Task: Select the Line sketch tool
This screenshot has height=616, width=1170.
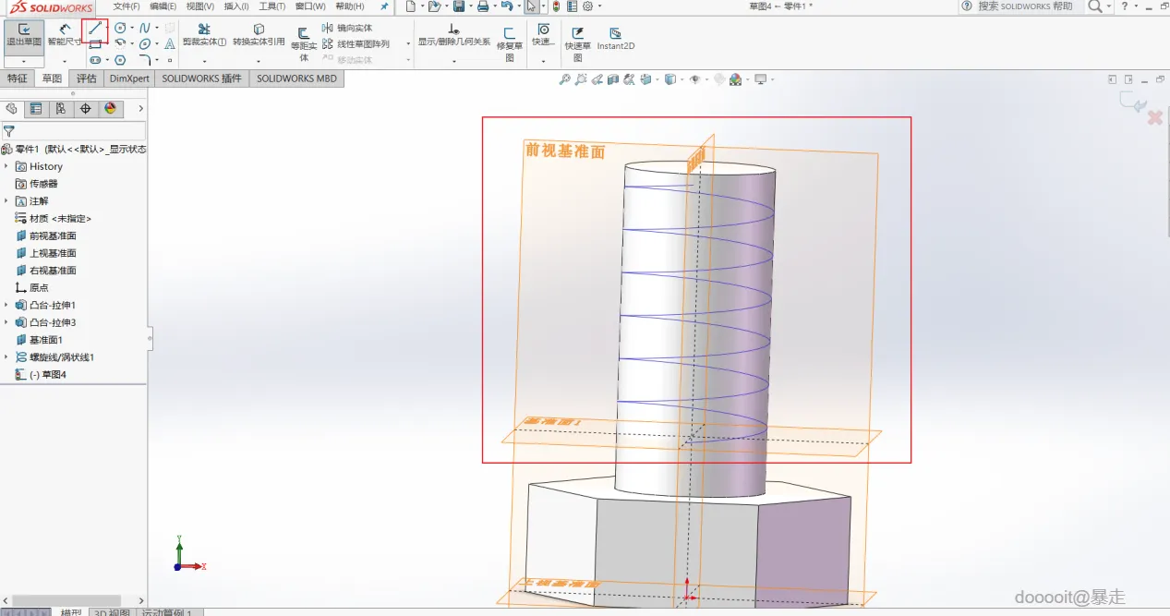Action: (95, 29)
